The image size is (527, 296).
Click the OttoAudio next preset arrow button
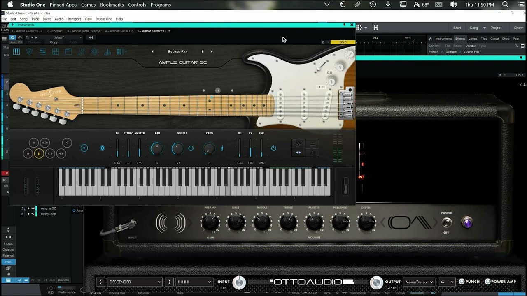[x=169, y=282]
